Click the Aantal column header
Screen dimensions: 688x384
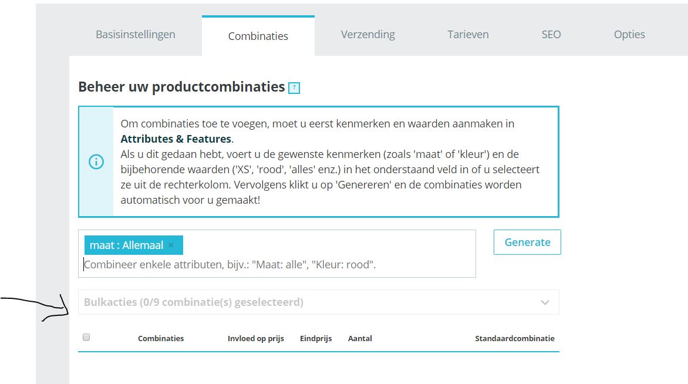[360, 338]
